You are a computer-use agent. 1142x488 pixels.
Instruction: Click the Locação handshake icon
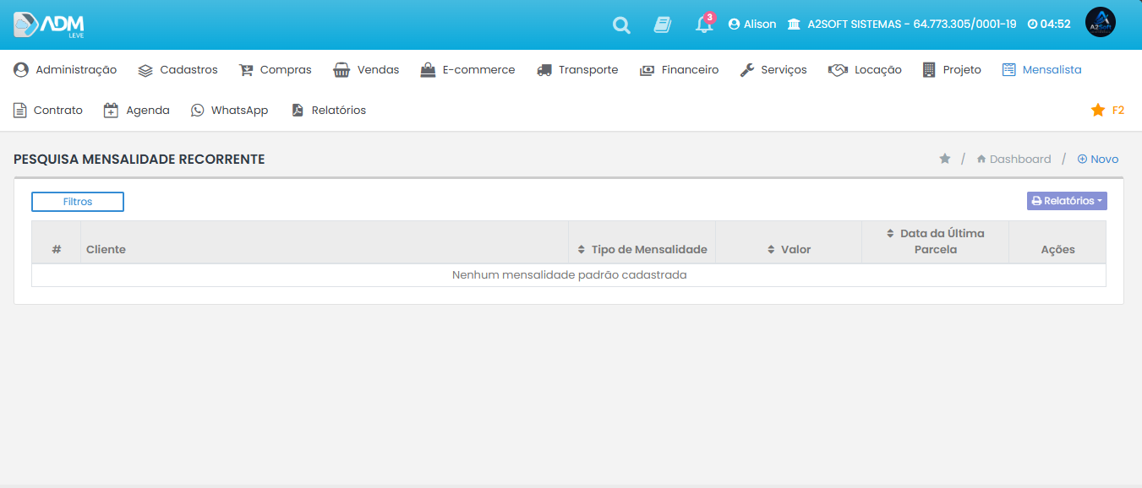point(838,70)
